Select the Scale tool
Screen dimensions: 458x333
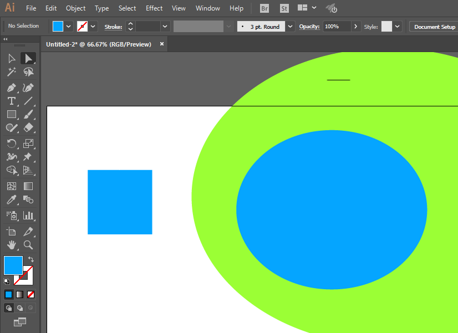click(28, 144)
